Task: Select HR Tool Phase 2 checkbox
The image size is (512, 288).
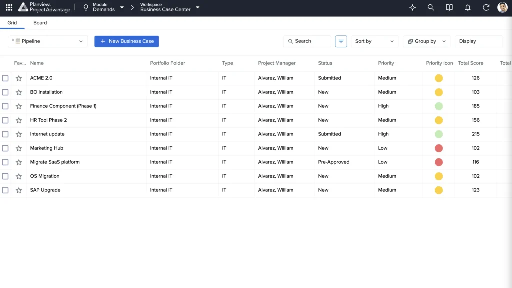Action: [x=5, y=120]
